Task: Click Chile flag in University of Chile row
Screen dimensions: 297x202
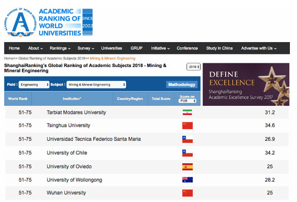Action: 187,153
